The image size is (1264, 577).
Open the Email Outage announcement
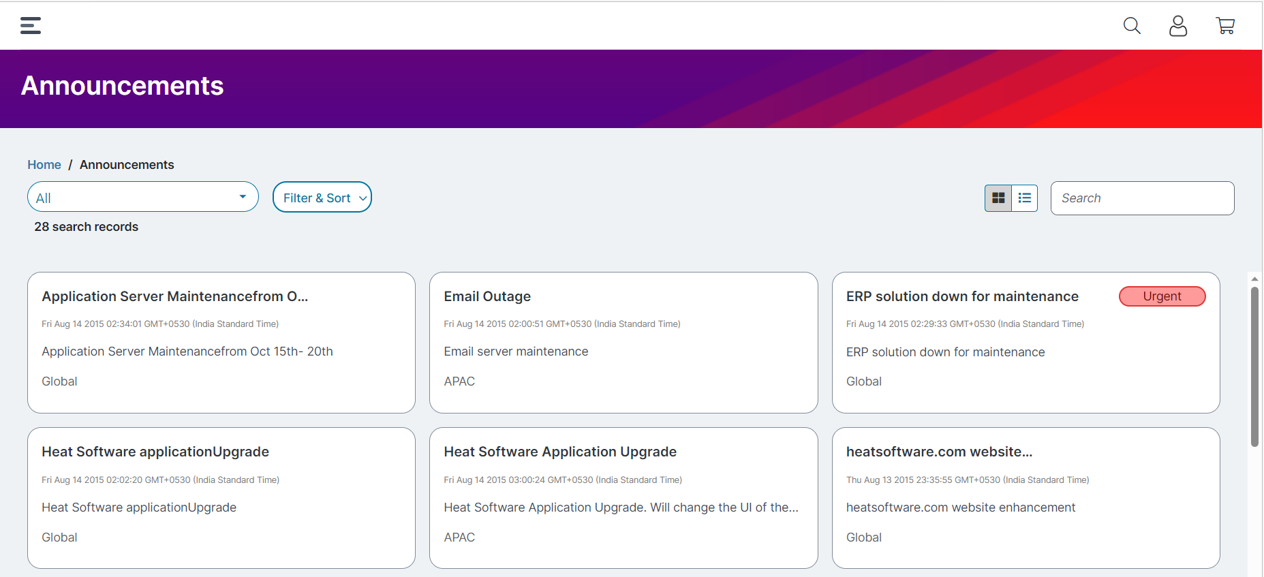[x=487, y=296]
